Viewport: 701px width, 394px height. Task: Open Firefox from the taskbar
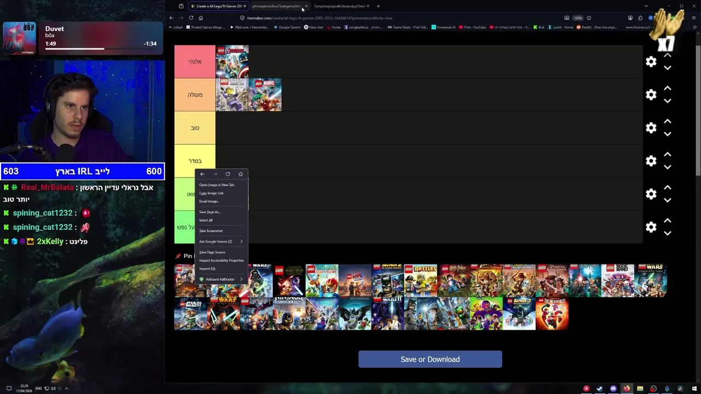tap(627, 389)
